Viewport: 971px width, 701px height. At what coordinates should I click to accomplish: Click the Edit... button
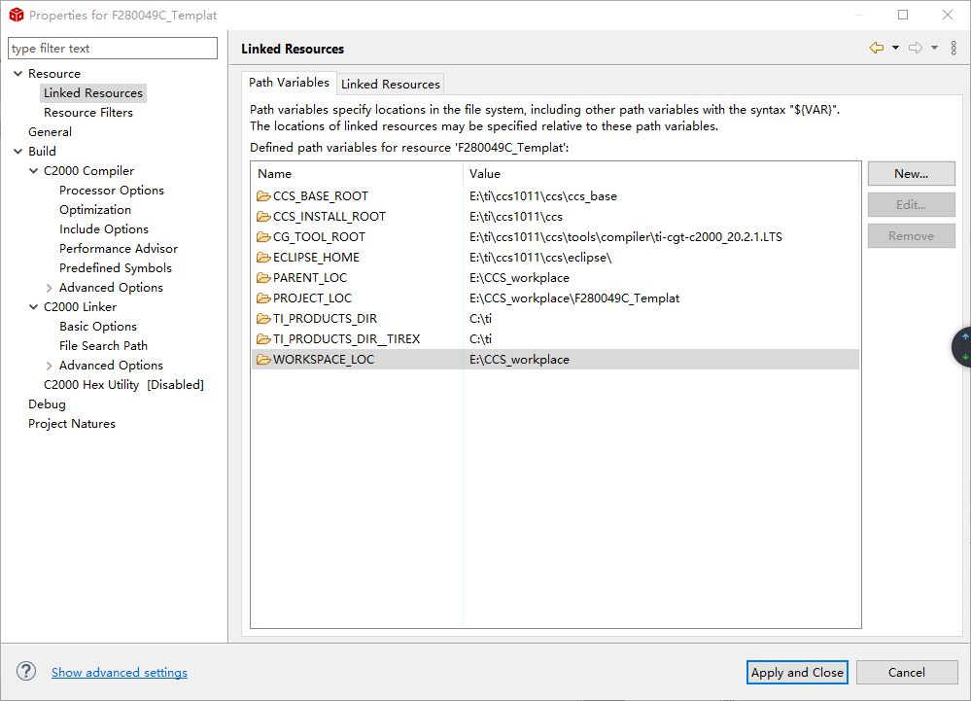coord(911,205)
